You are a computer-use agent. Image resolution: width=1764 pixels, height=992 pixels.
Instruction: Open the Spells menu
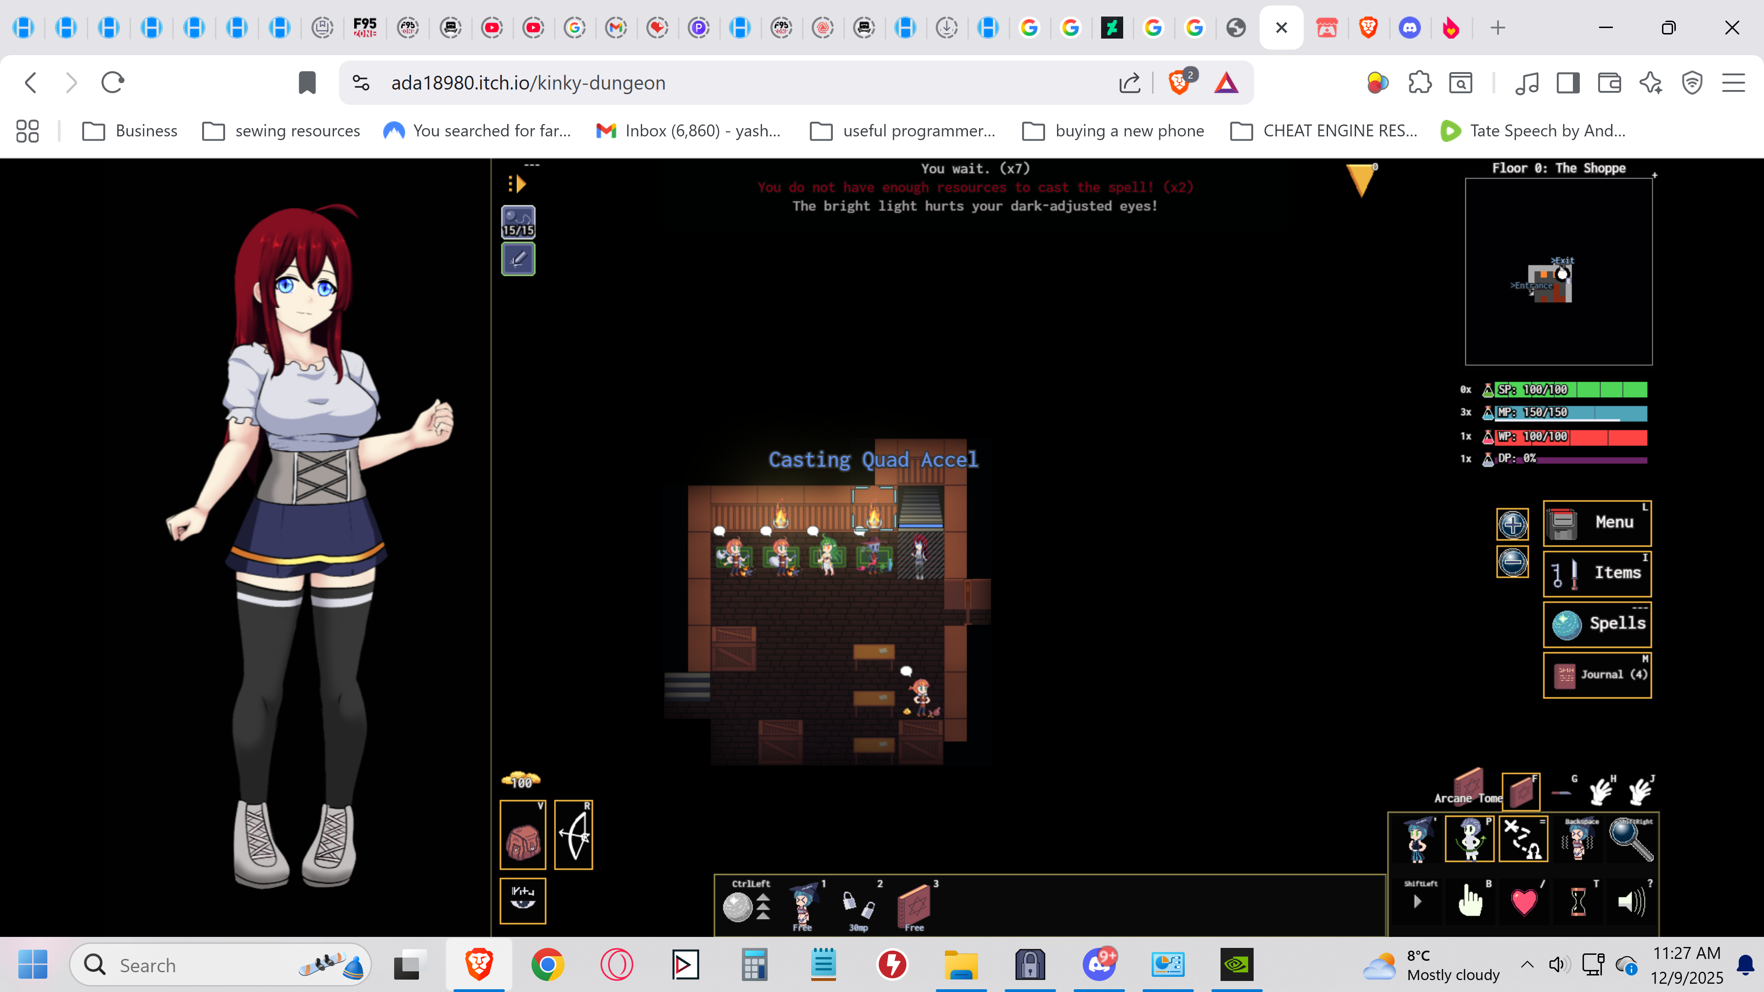tap(1597, 624)
